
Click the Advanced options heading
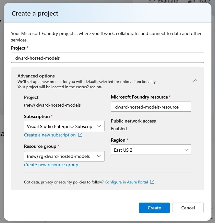[36, 76]
